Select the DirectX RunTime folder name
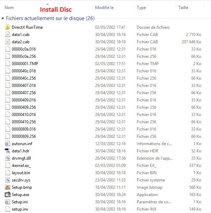Viewport: 211px width, 213px height. [x=27, y=27]
